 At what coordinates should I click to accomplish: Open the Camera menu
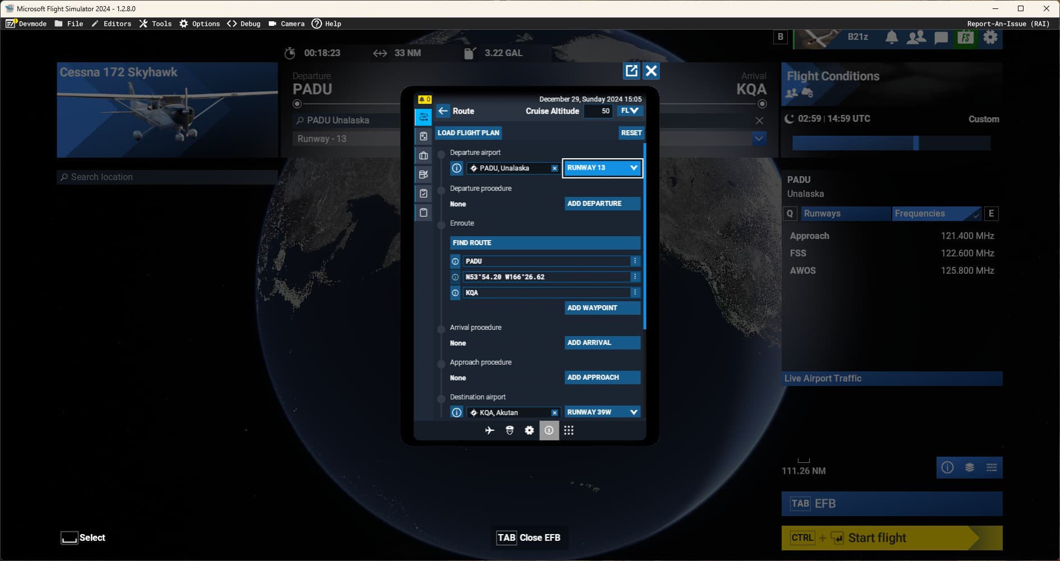coord(286,24)
